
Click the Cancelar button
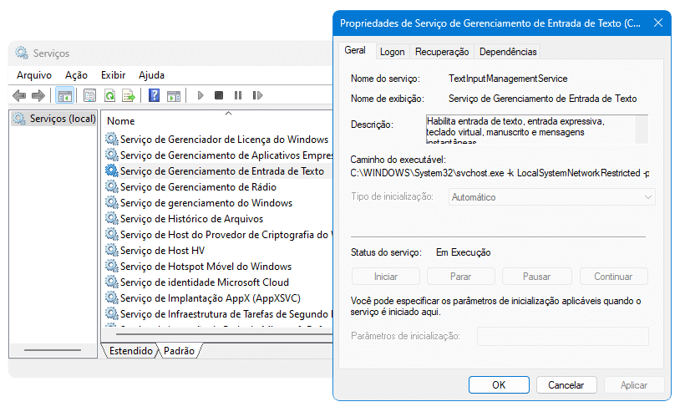coord(566,385)
